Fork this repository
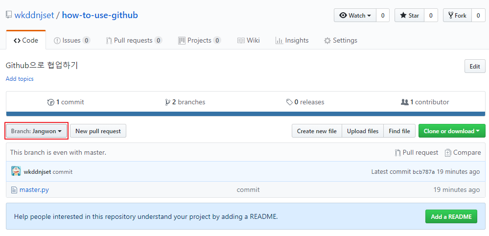 coord(458,15)
